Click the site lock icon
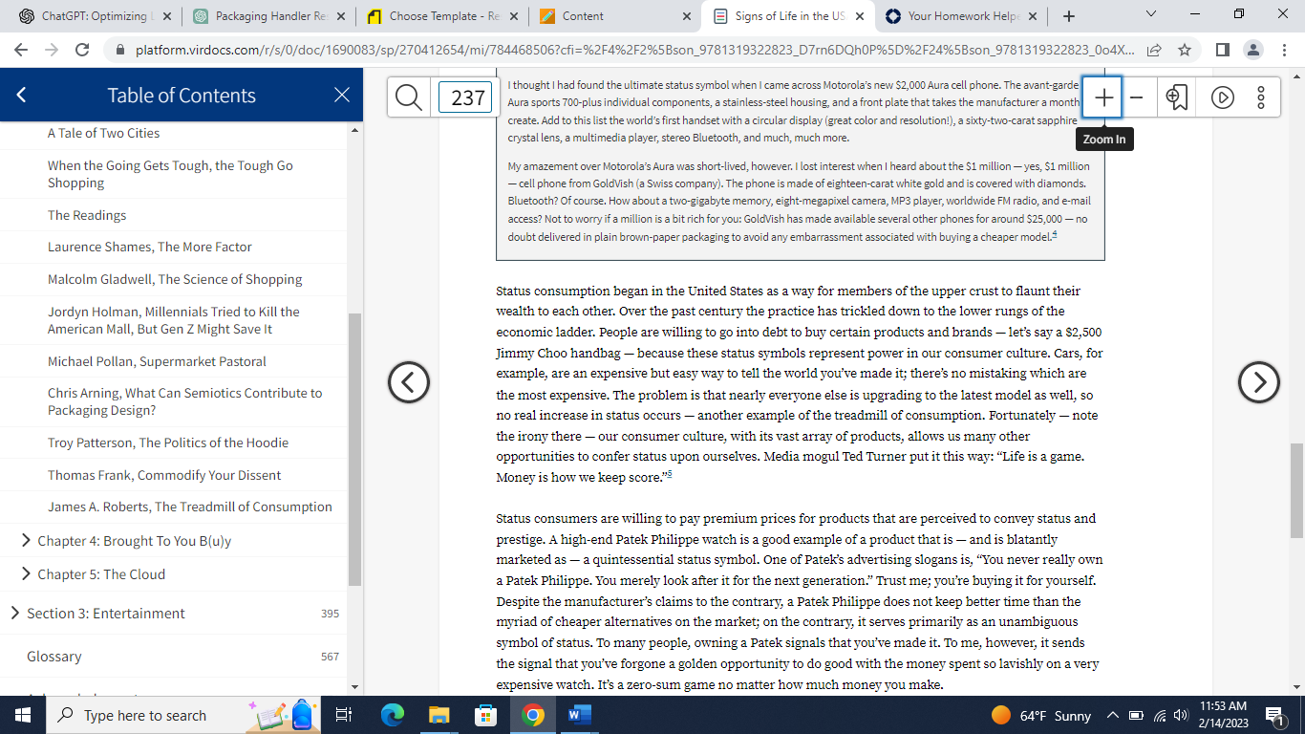This screenshot has width=1305, height=734. click(119, 50)
